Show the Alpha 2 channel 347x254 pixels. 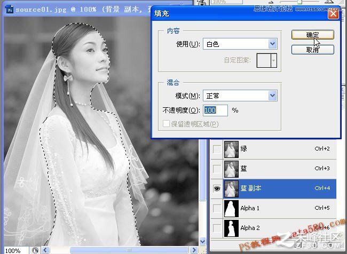coord(217,228)
